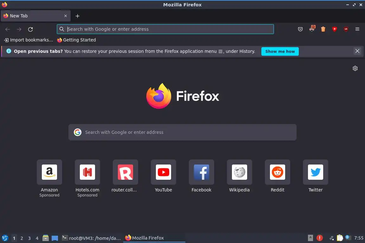This screenshot has width=365, height=243.
Task: Reload the current page
Action: tap(30, 29)
